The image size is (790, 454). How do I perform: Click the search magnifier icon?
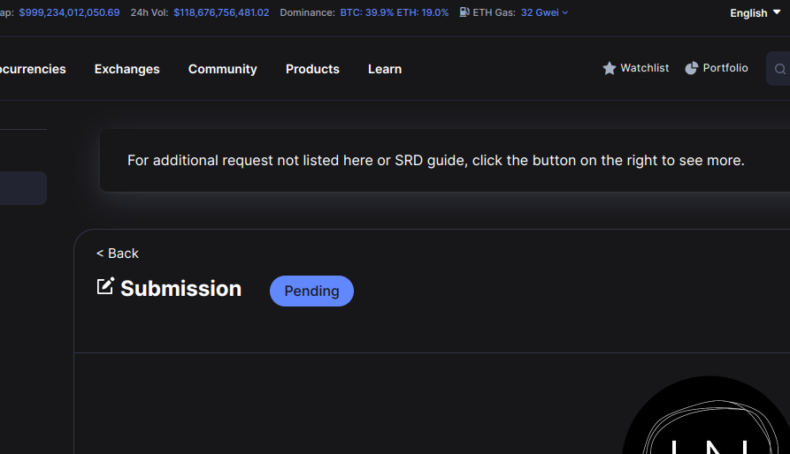tap(780, 69)
